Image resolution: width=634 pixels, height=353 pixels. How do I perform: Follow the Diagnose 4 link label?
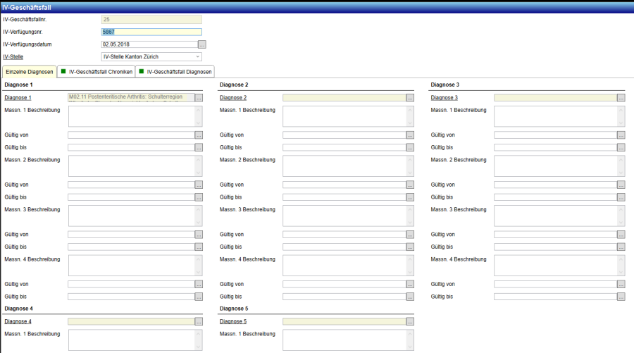[x=18, y=321]
